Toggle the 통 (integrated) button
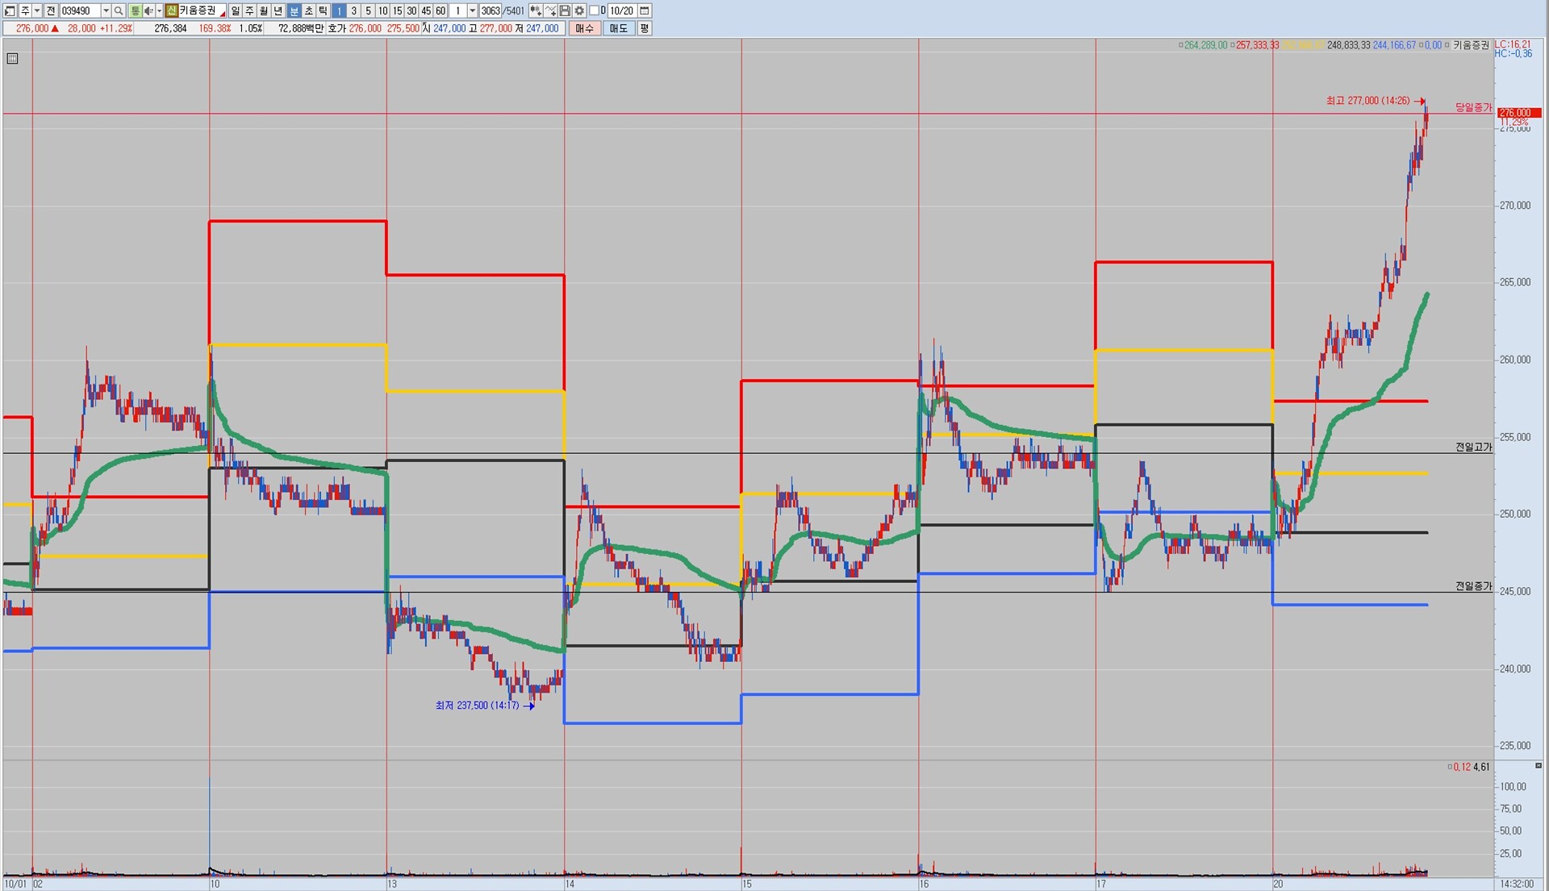1549x891 pixels. (x=135, y=10)
